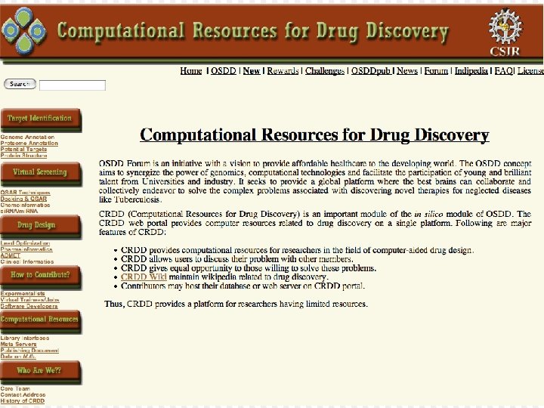Click the CRDD four-leaf logo icon
Viewport: 544px width, 408px height.
[23, 31]
